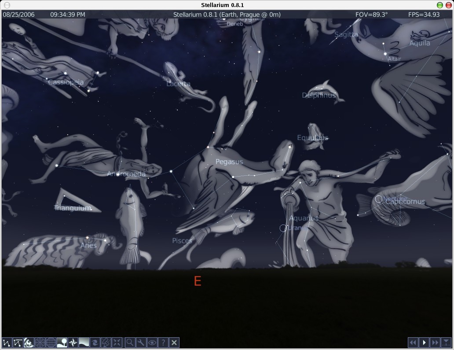
Task: Center view on selected object
Action: tap(117, 343)
